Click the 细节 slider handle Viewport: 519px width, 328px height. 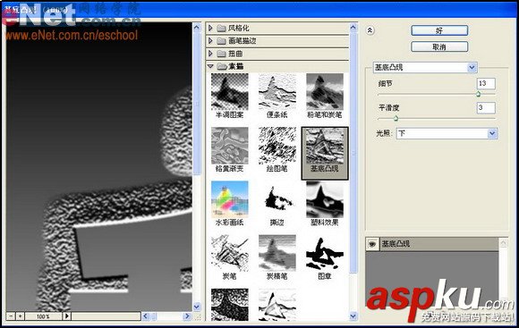point(478,94)
